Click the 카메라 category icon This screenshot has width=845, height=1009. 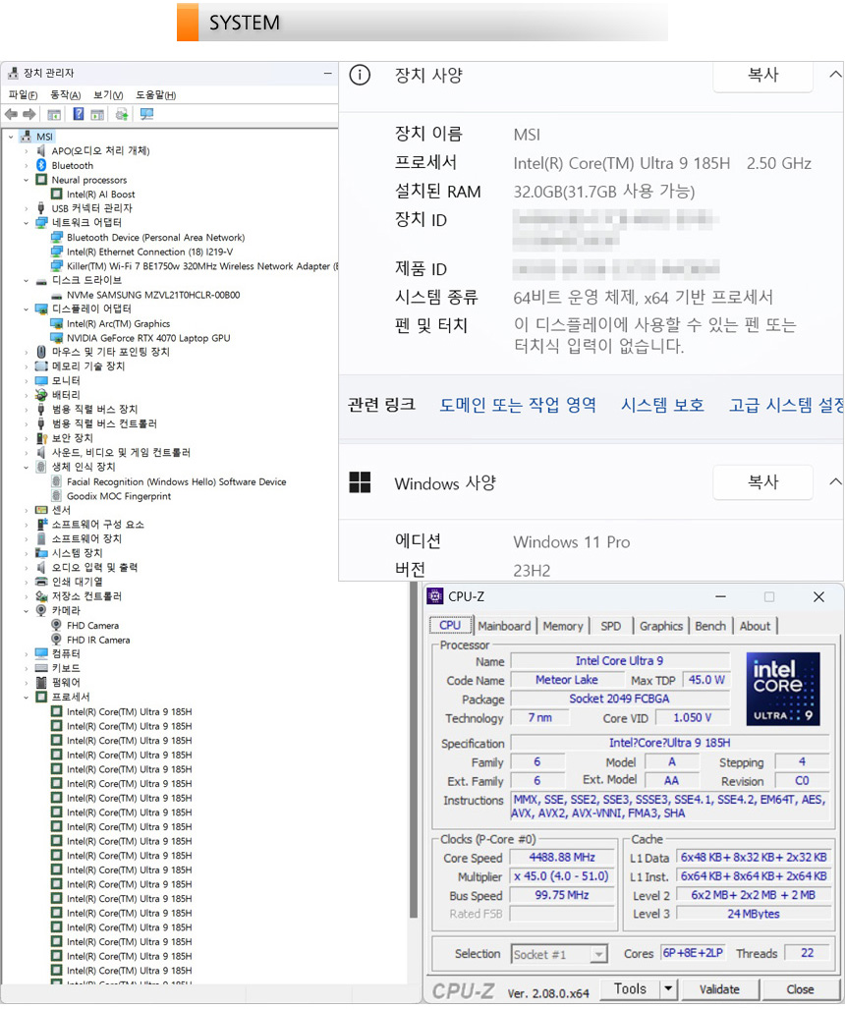pos(42,610)
